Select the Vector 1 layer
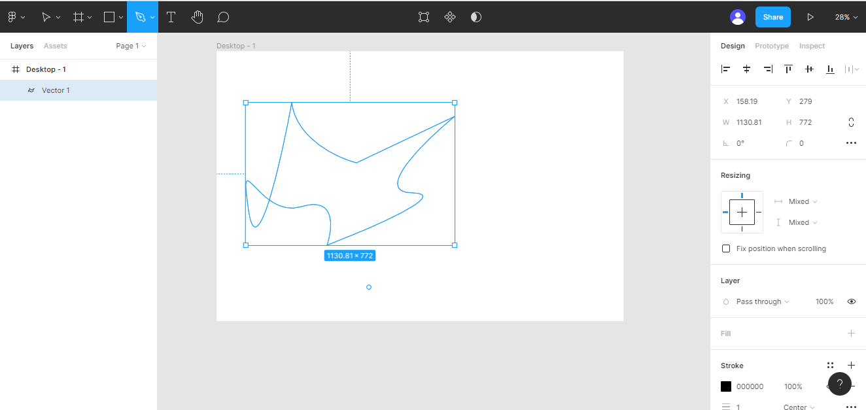Viewport: 866px width, 410px height. [56, 90]
